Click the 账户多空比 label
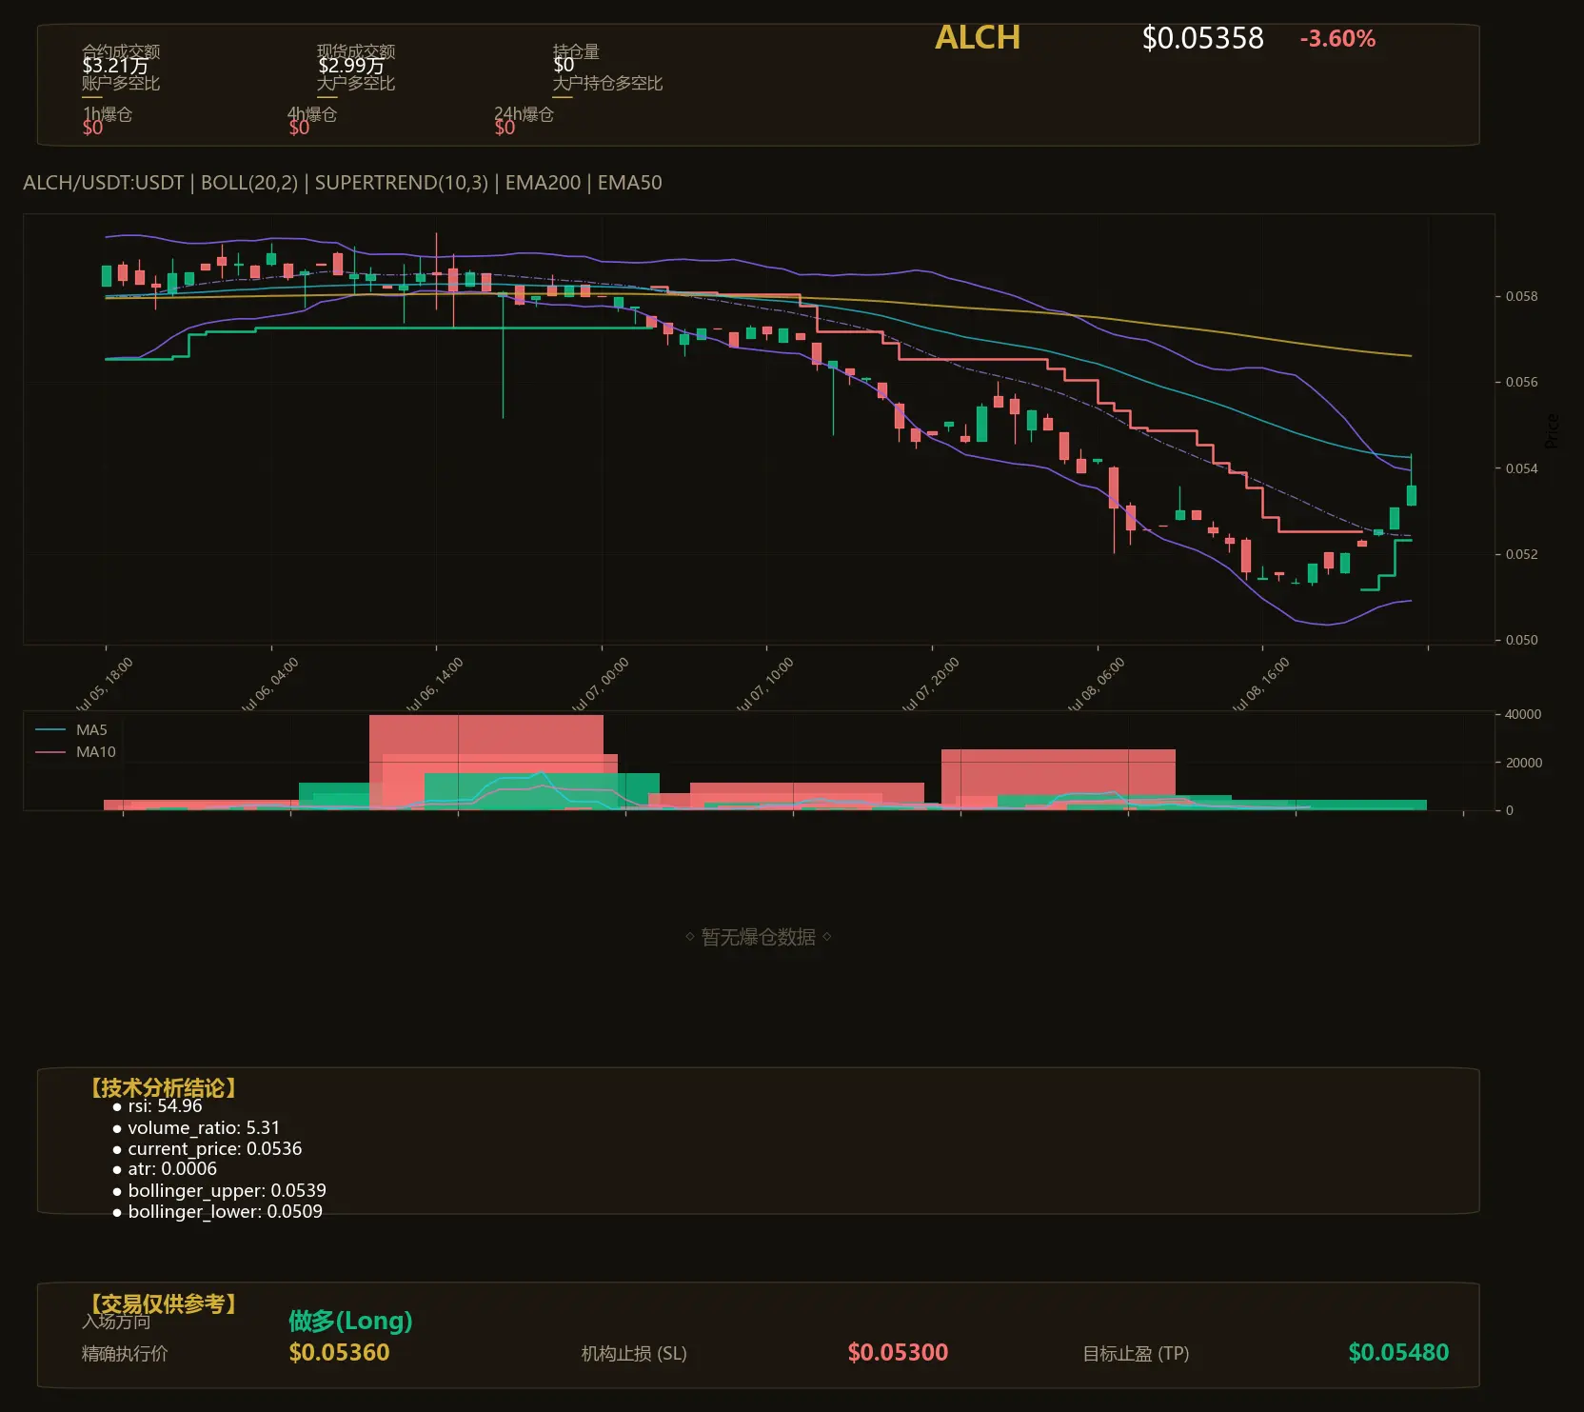Viewport: 1584px width, 1412px height. [x=121, y=84]
